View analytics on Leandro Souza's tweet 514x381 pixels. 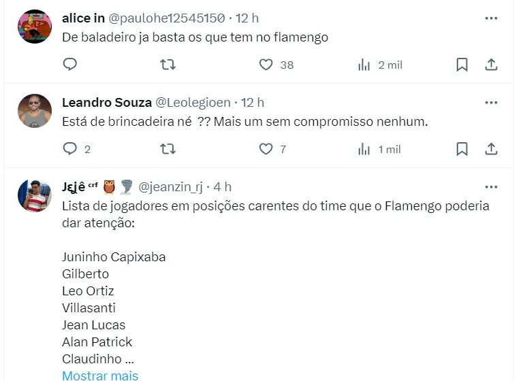(364, 149)
